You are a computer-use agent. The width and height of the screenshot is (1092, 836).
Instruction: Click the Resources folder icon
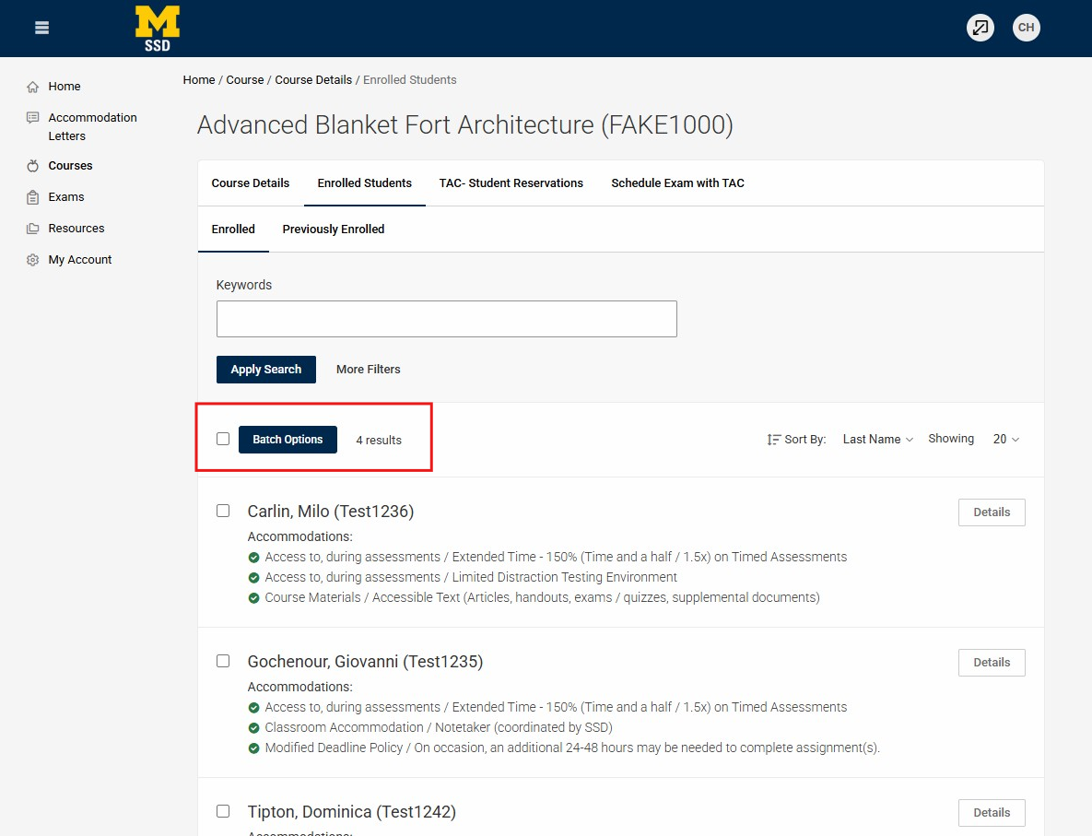[x=33, y=229]
